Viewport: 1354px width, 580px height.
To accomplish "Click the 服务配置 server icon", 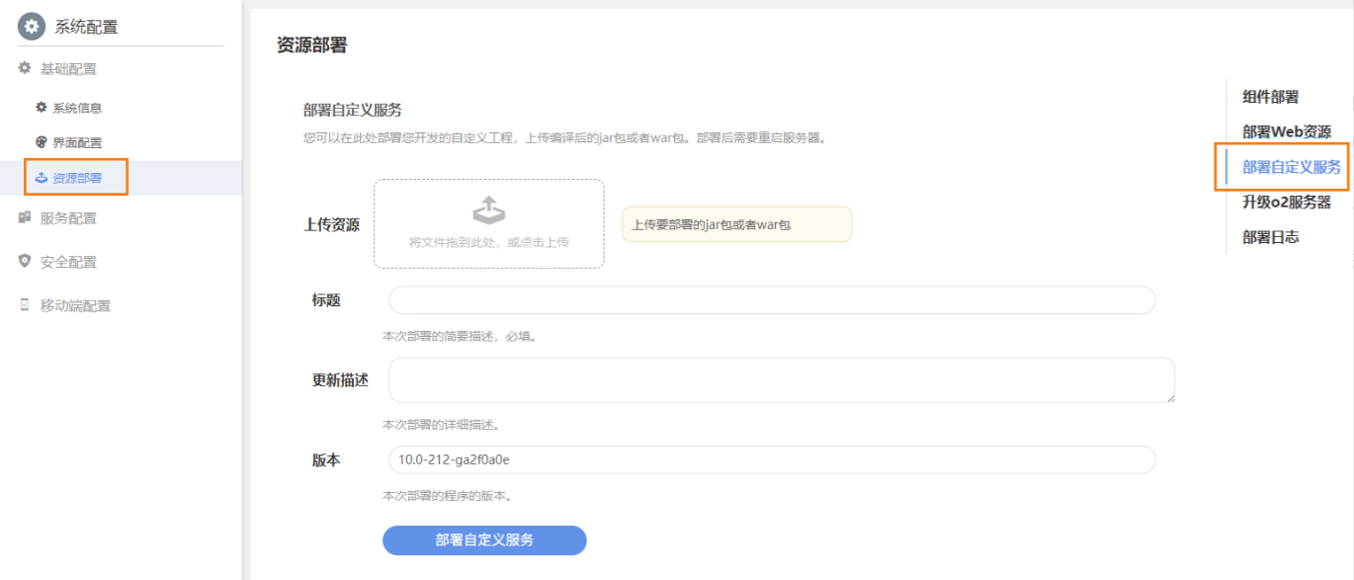I will (25, 218).
